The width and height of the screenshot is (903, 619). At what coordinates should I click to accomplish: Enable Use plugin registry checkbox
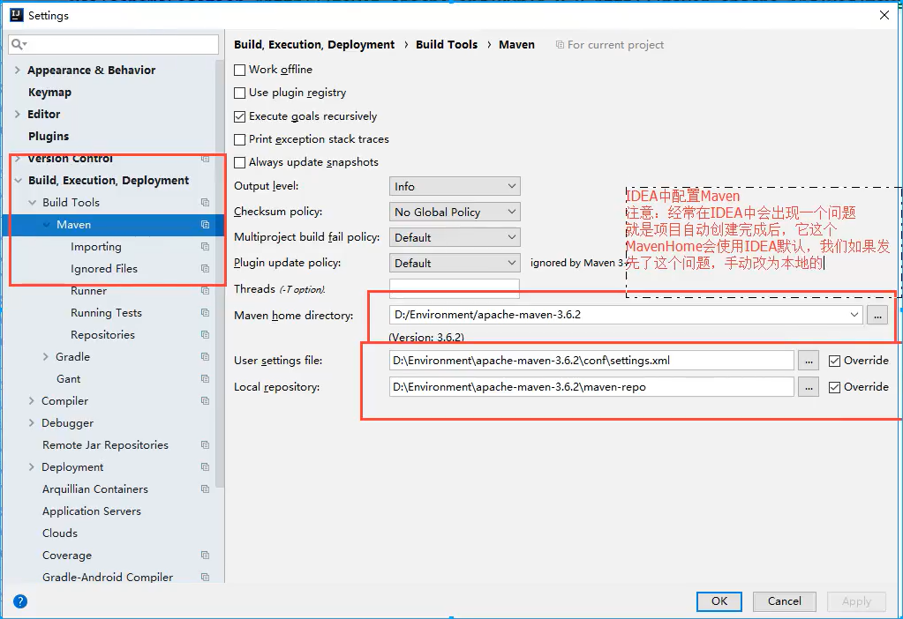(239, 93)
